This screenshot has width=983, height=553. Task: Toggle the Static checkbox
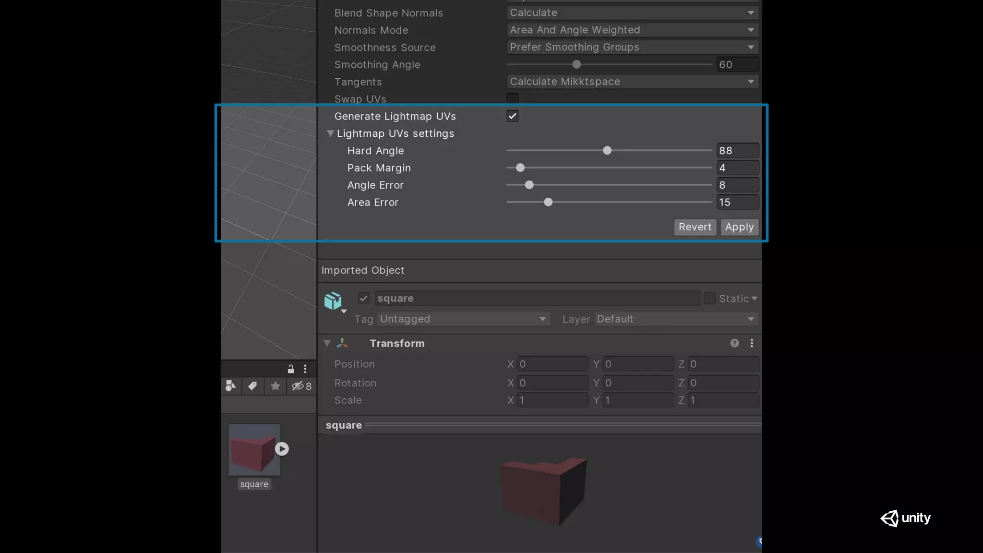pos(709,299)
